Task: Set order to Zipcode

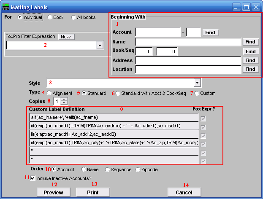Action: tap(138, 169)
